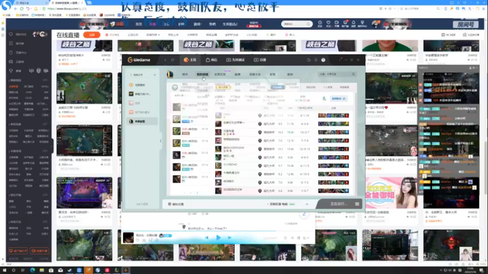Open the follow heart icon in the Douyu header
Screen dimensions: 488x274
[x=328, y=24]
